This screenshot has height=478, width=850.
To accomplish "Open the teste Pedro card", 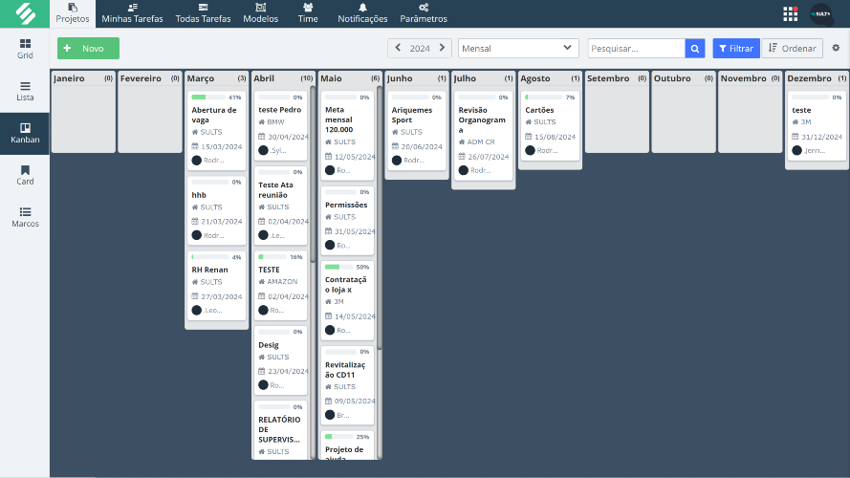I will click(282, 125).
